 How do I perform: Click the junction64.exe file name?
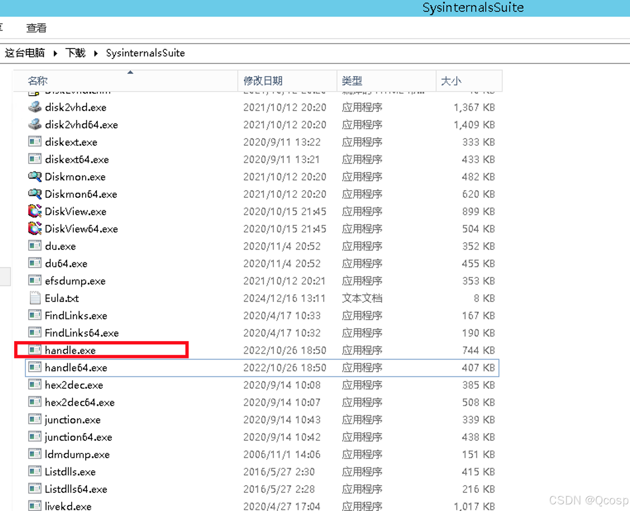point(79,437)
